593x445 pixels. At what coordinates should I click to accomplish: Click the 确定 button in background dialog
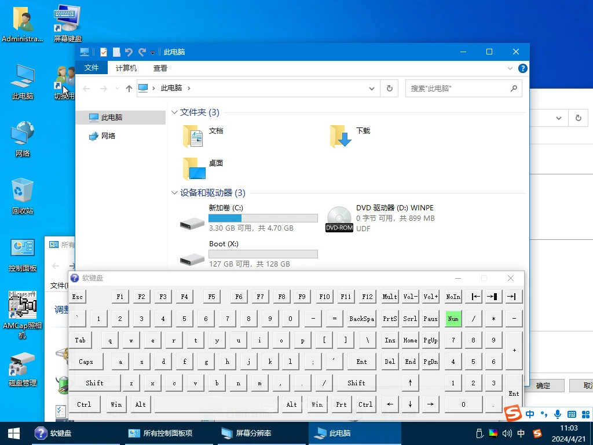click(543, 385)
